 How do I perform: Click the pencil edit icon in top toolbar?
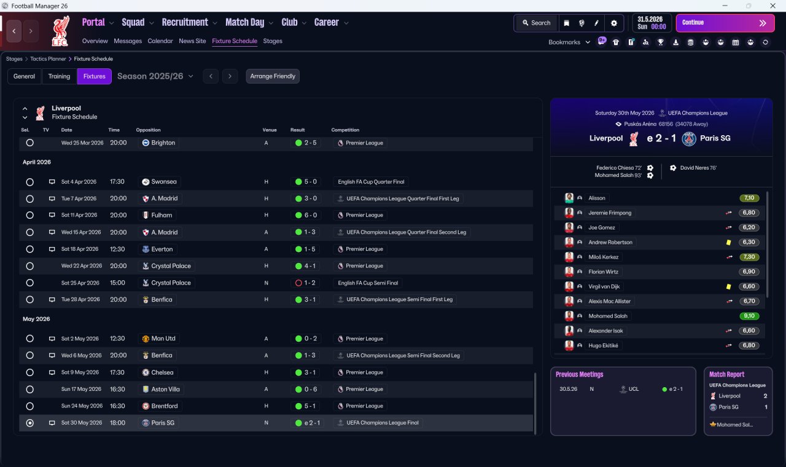[x=596, y=23]
